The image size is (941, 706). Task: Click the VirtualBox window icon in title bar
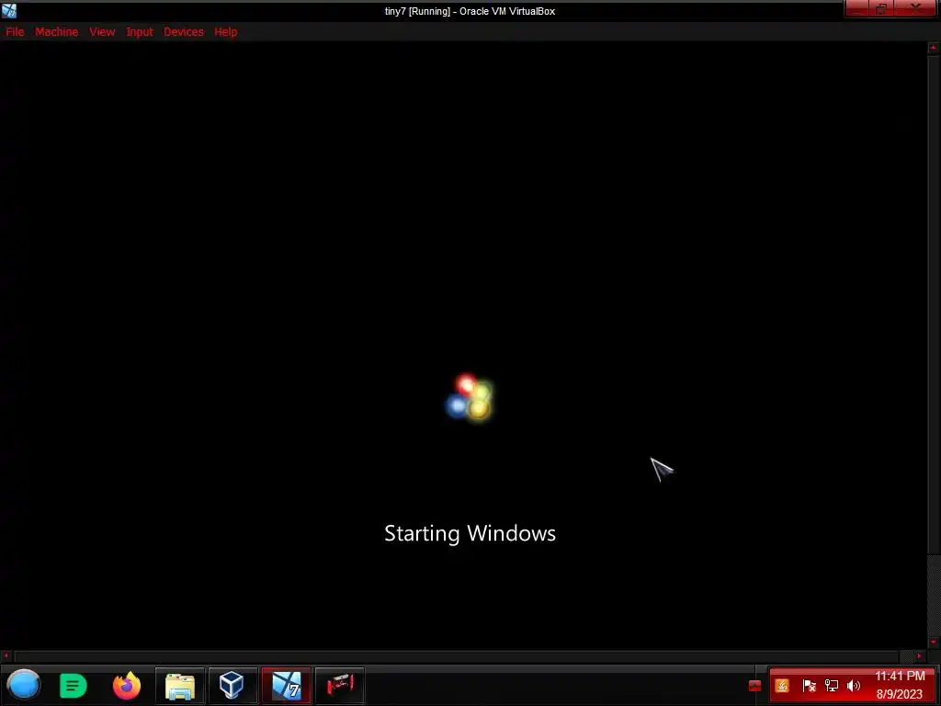[x=9, y=11]
